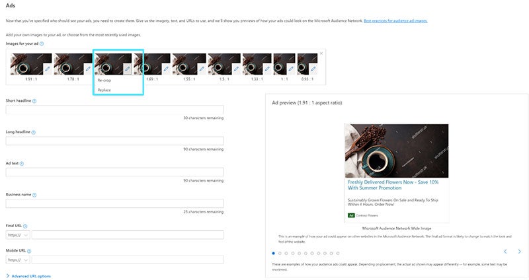Click the Ad preview 1.91:1 aspect ratio heading
529x280 pixels.
307,103
